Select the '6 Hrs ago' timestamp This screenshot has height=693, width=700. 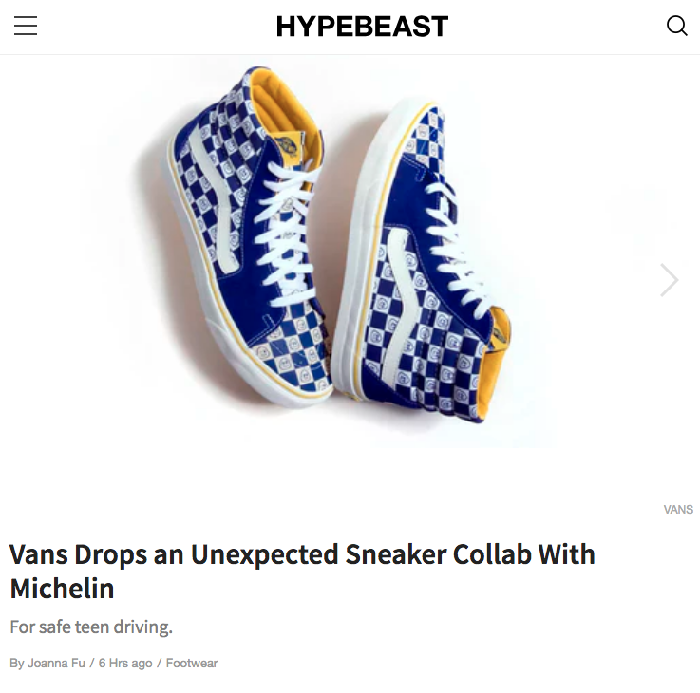[x=125, y=664]
